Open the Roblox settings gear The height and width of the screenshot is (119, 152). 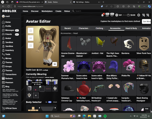coord(139,15)
